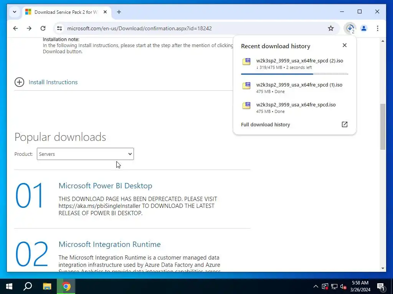The width and height of the screenshot is (393, 294).
Task: Open the Chrome profile avatar
Action: click(x=364, y=28)
